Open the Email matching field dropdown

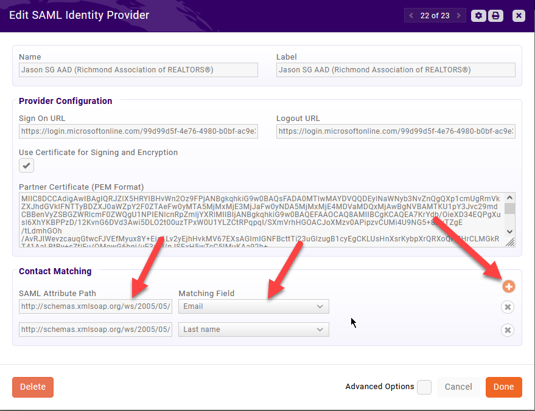[x=253, y=306]
